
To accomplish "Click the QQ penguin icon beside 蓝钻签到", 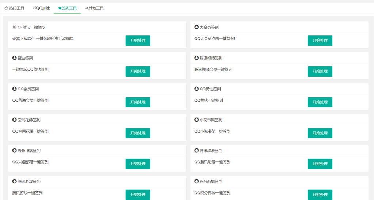I will [14, 58].
